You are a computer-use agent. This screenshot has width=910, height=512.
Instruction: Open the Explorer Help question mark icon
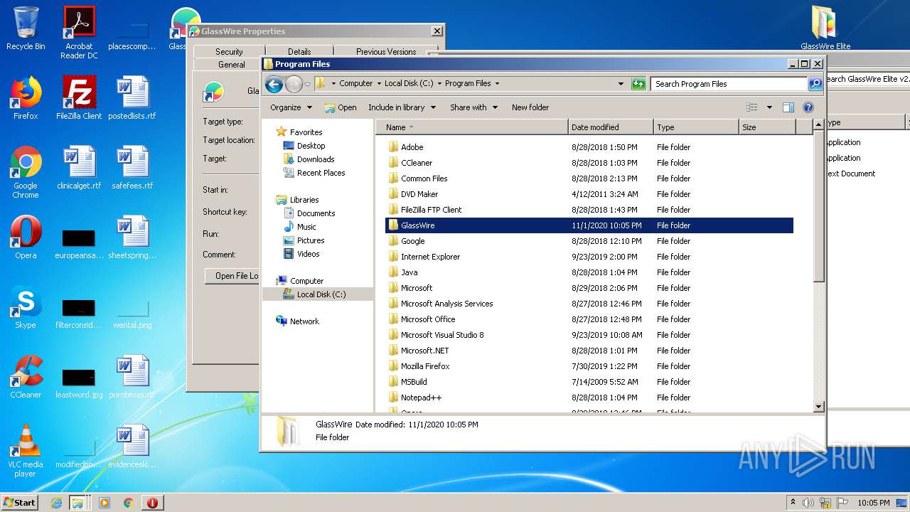coord(808,107)
